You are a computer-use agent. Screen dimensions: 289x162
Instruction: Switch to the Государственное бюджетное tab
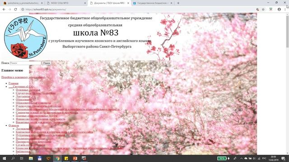click(x=153, y=3)
